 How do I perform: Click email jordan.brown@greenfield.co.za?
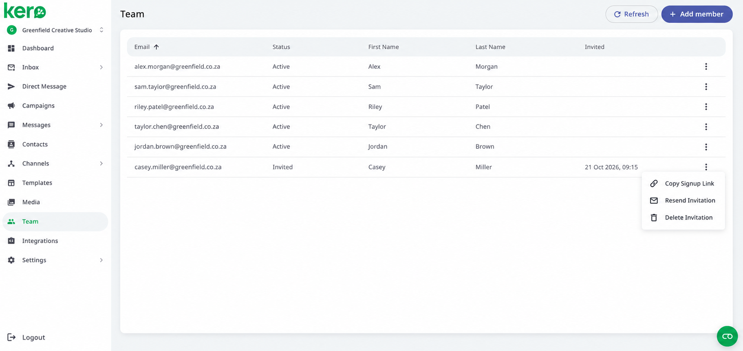[181, 146]
